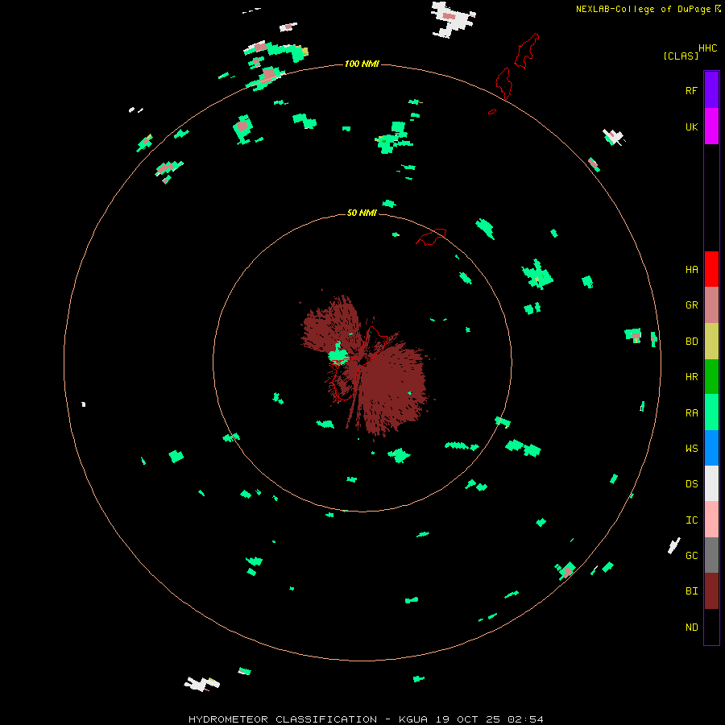Image resolution: width=725 pixels, height=725 pixels.
Task: Click the RF legend label
Action: (x=691, y=90)
